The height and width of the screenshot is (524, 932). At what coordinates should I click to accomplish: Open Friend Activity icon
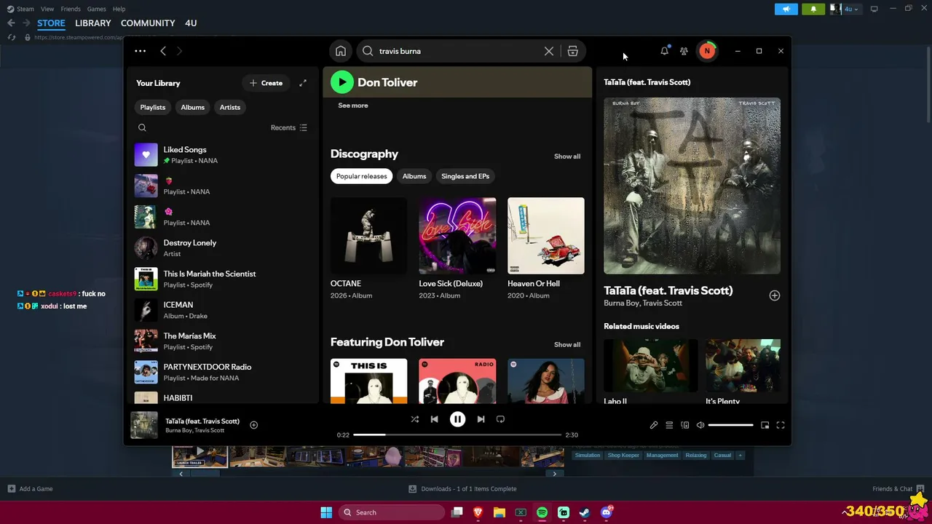pyautogui.click(x=684, y=51)
